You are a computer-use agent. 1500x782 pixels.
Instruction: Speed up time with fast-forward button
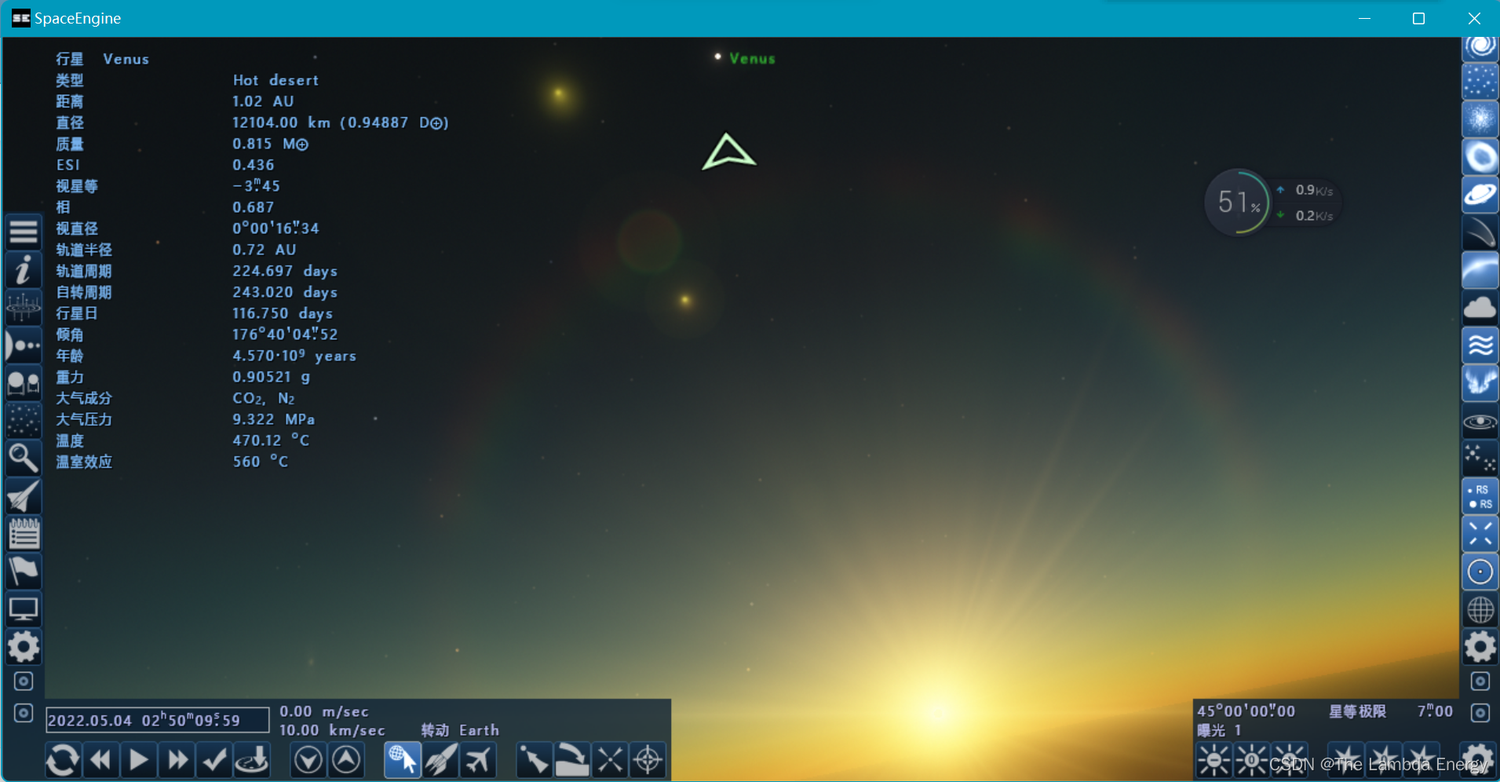click(x=177, y=760)
